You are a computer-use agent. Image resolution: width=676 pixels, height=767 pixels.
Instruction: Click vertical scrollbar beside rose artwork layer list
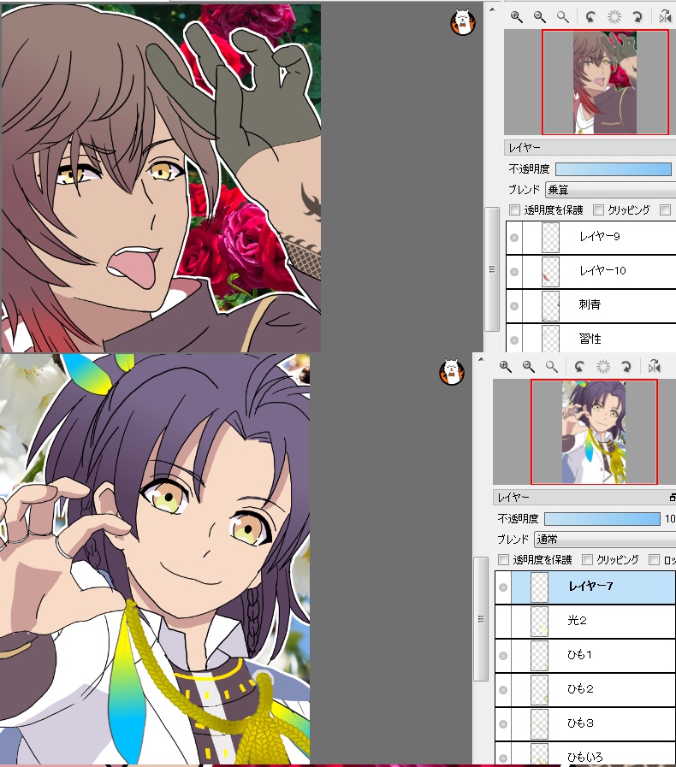(491, 269)
